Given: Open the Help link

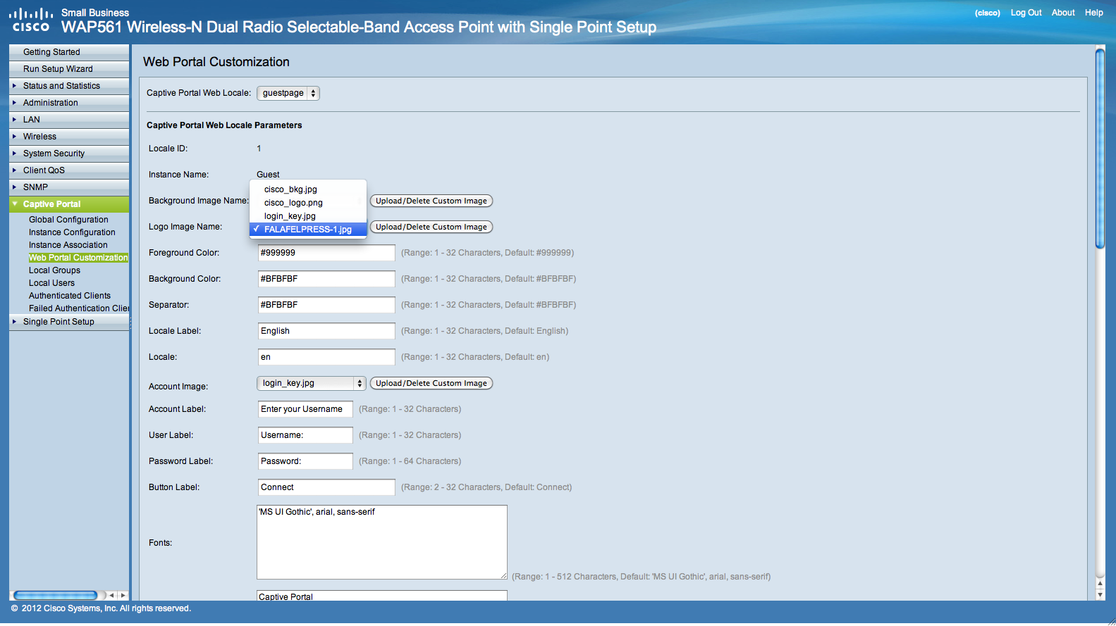Looking at the screenshot, I should click(x=1094, y=13).
